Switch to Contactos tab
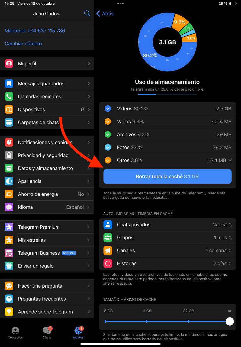241x347 pixels. coord(15,333)
